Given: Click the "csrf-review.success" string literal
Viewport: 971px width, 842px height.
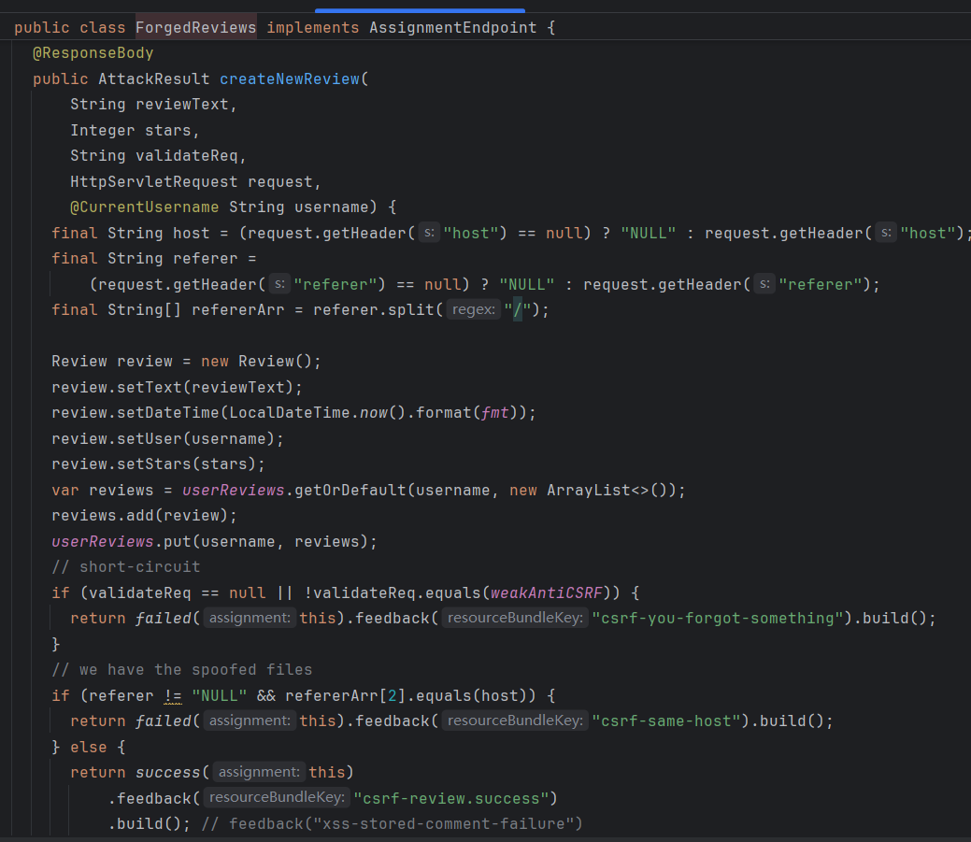Looking at the screenshot, I should coord(454,798).
